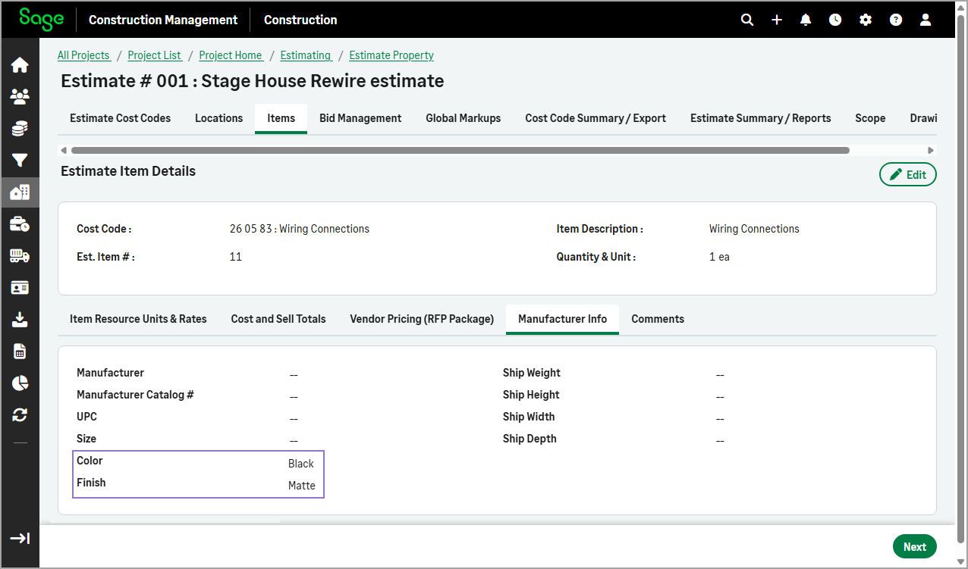
Task: Open the search magnifier in header
Action: [x=747, y=20]
